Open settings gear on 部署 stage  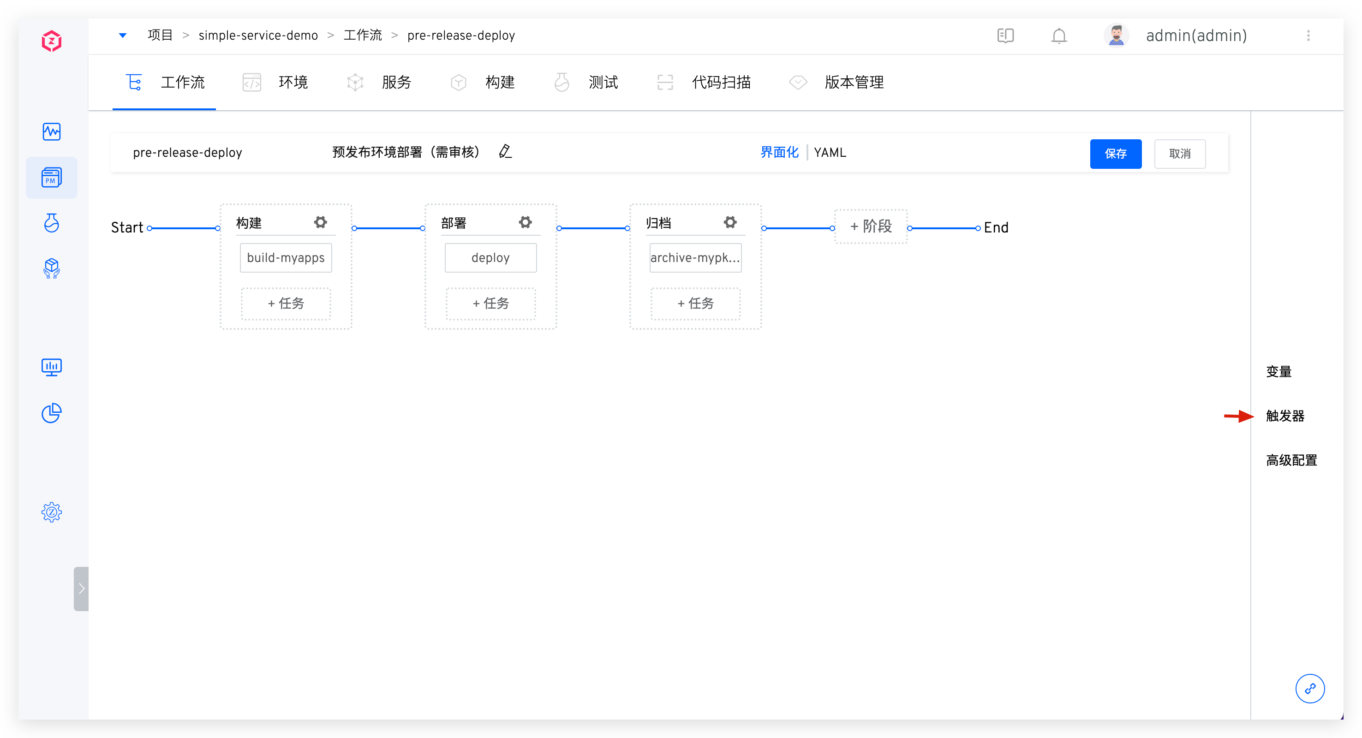tap(525, 222)
